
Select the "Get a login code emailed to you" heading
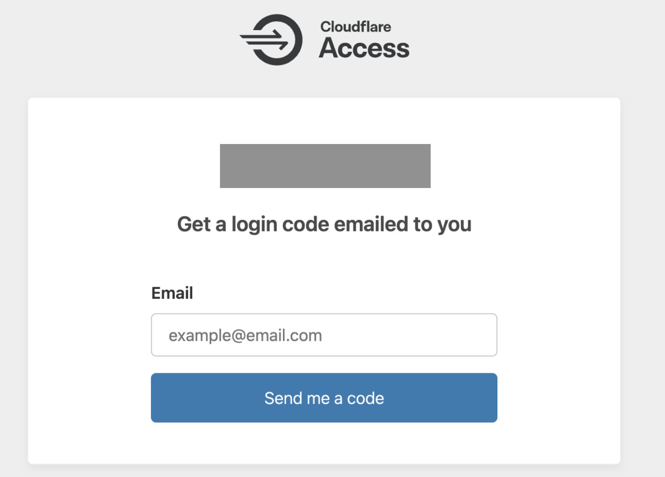point(324,224)
